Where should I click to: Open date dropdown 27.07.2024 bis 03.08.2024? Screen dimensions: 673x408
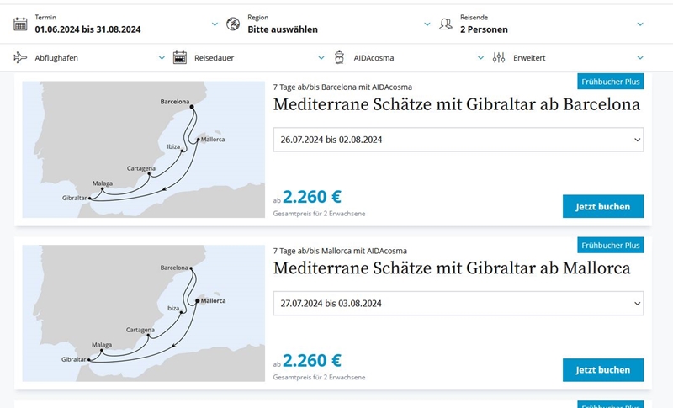(458, 303)
